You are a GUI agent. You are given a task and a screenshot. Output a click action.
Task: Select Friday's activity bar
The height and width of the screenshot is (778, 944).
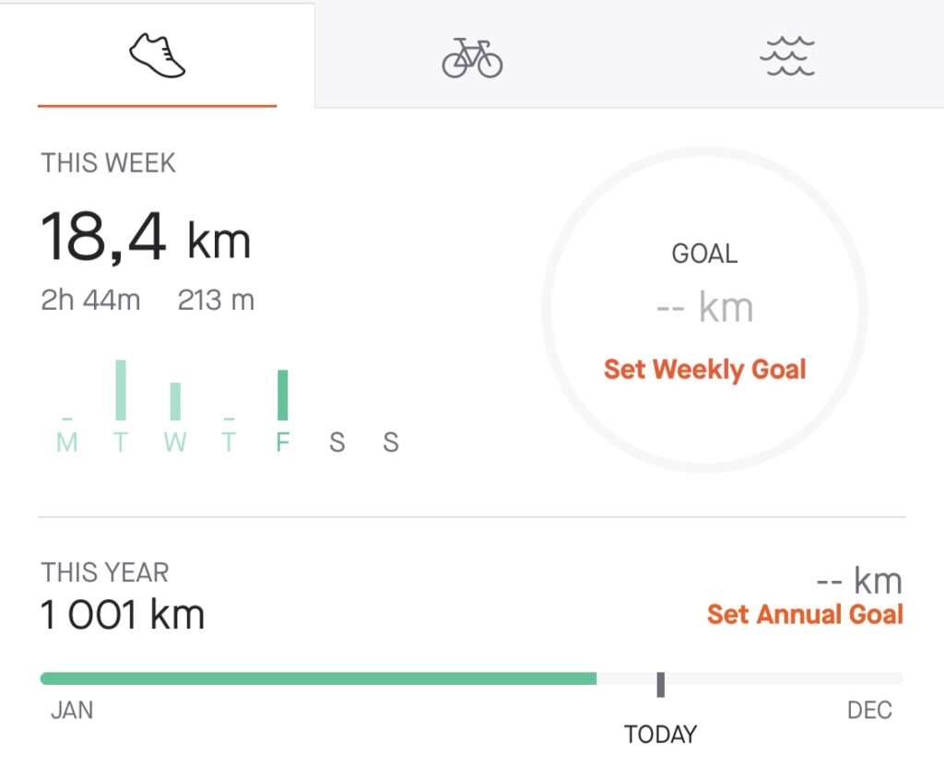[282, 395]
